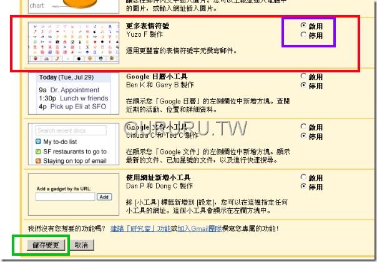The height and width of the screenshot is (262, 377).
Task: Click the 儲存變更 save button
Action: (46, 245)
